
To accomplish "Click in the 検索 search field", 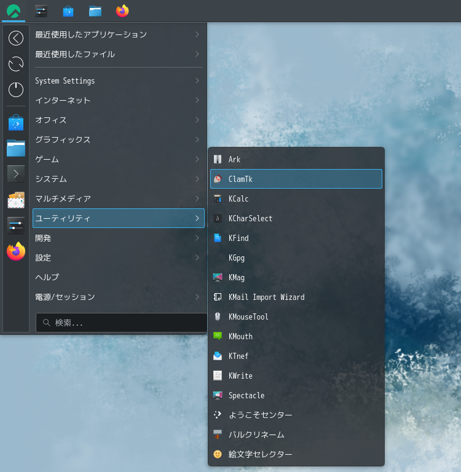I will tap(121, 323).
